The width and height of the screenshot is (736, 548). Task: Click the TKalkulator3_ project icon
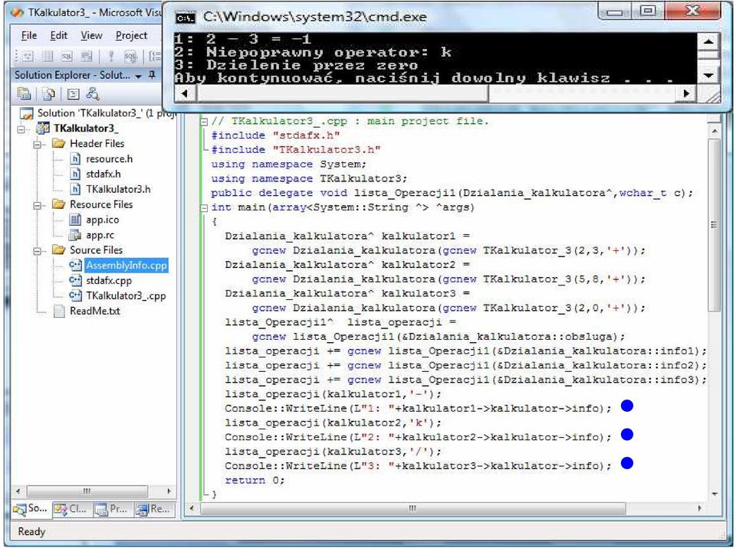(x=43, y=128)
